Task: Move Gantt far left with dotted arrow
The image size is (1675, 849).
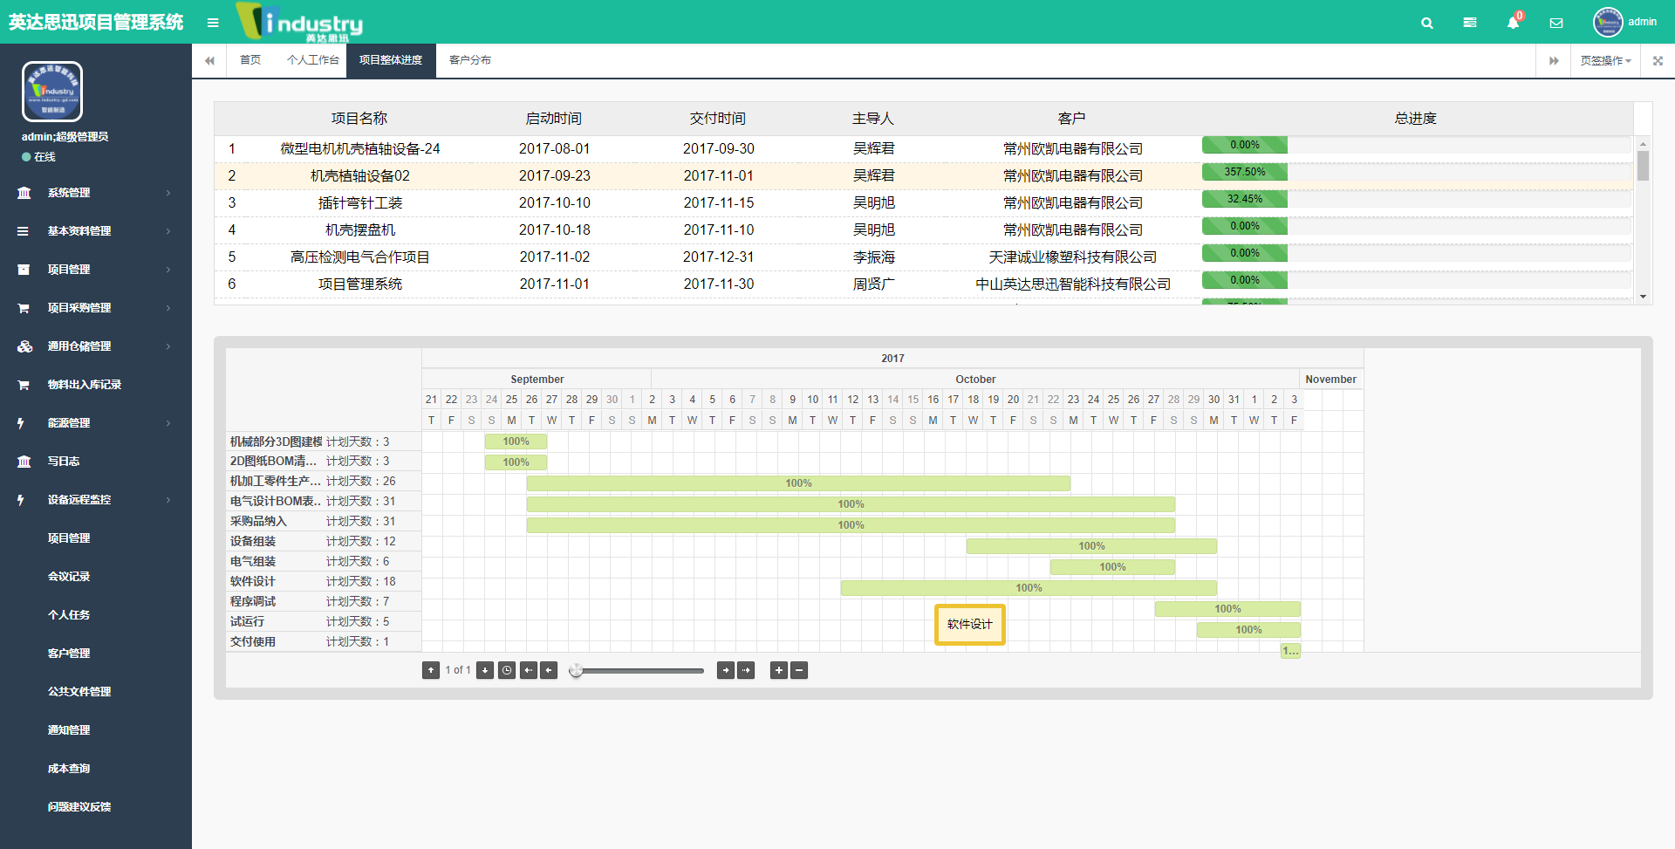Action: [x=529, y=670]
